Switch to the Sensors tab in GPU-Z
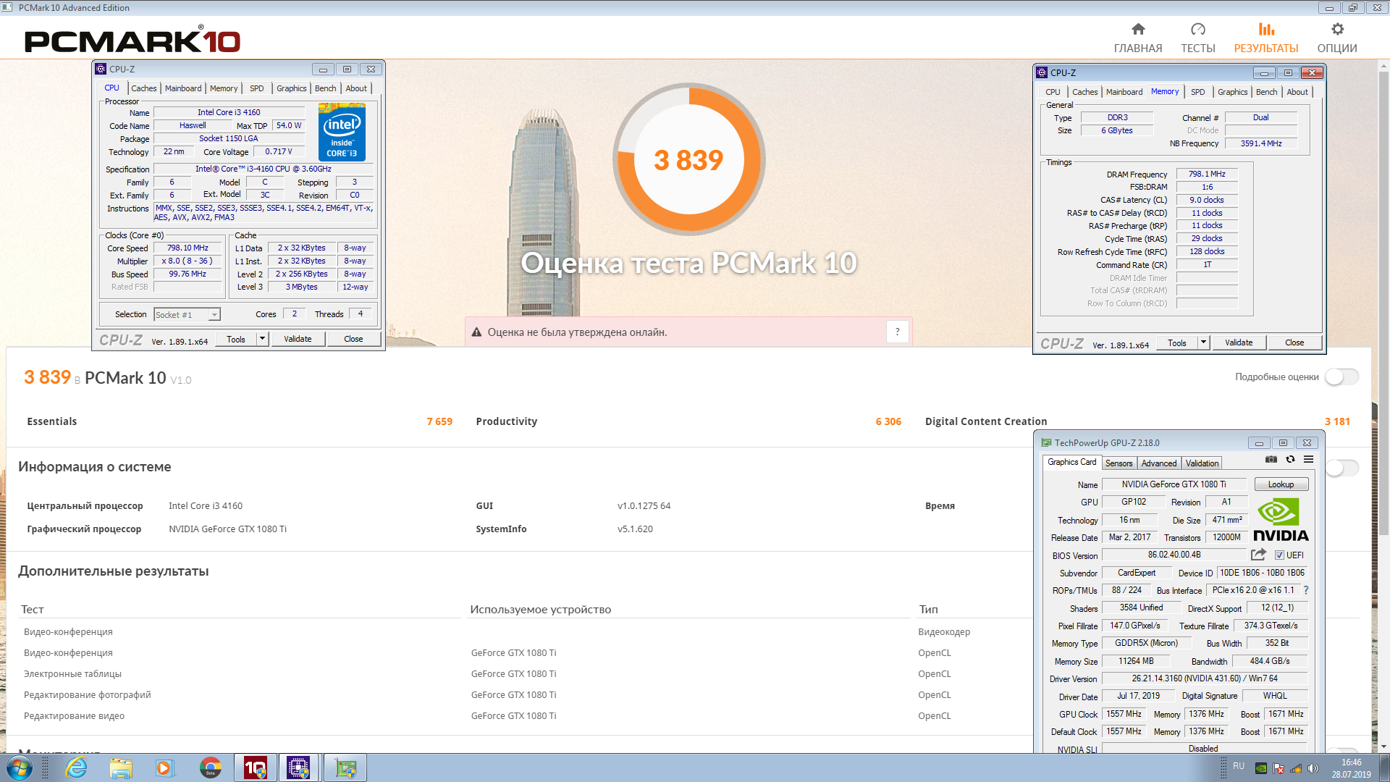Screen dimensions: 1390x782 pos(1119,463)
